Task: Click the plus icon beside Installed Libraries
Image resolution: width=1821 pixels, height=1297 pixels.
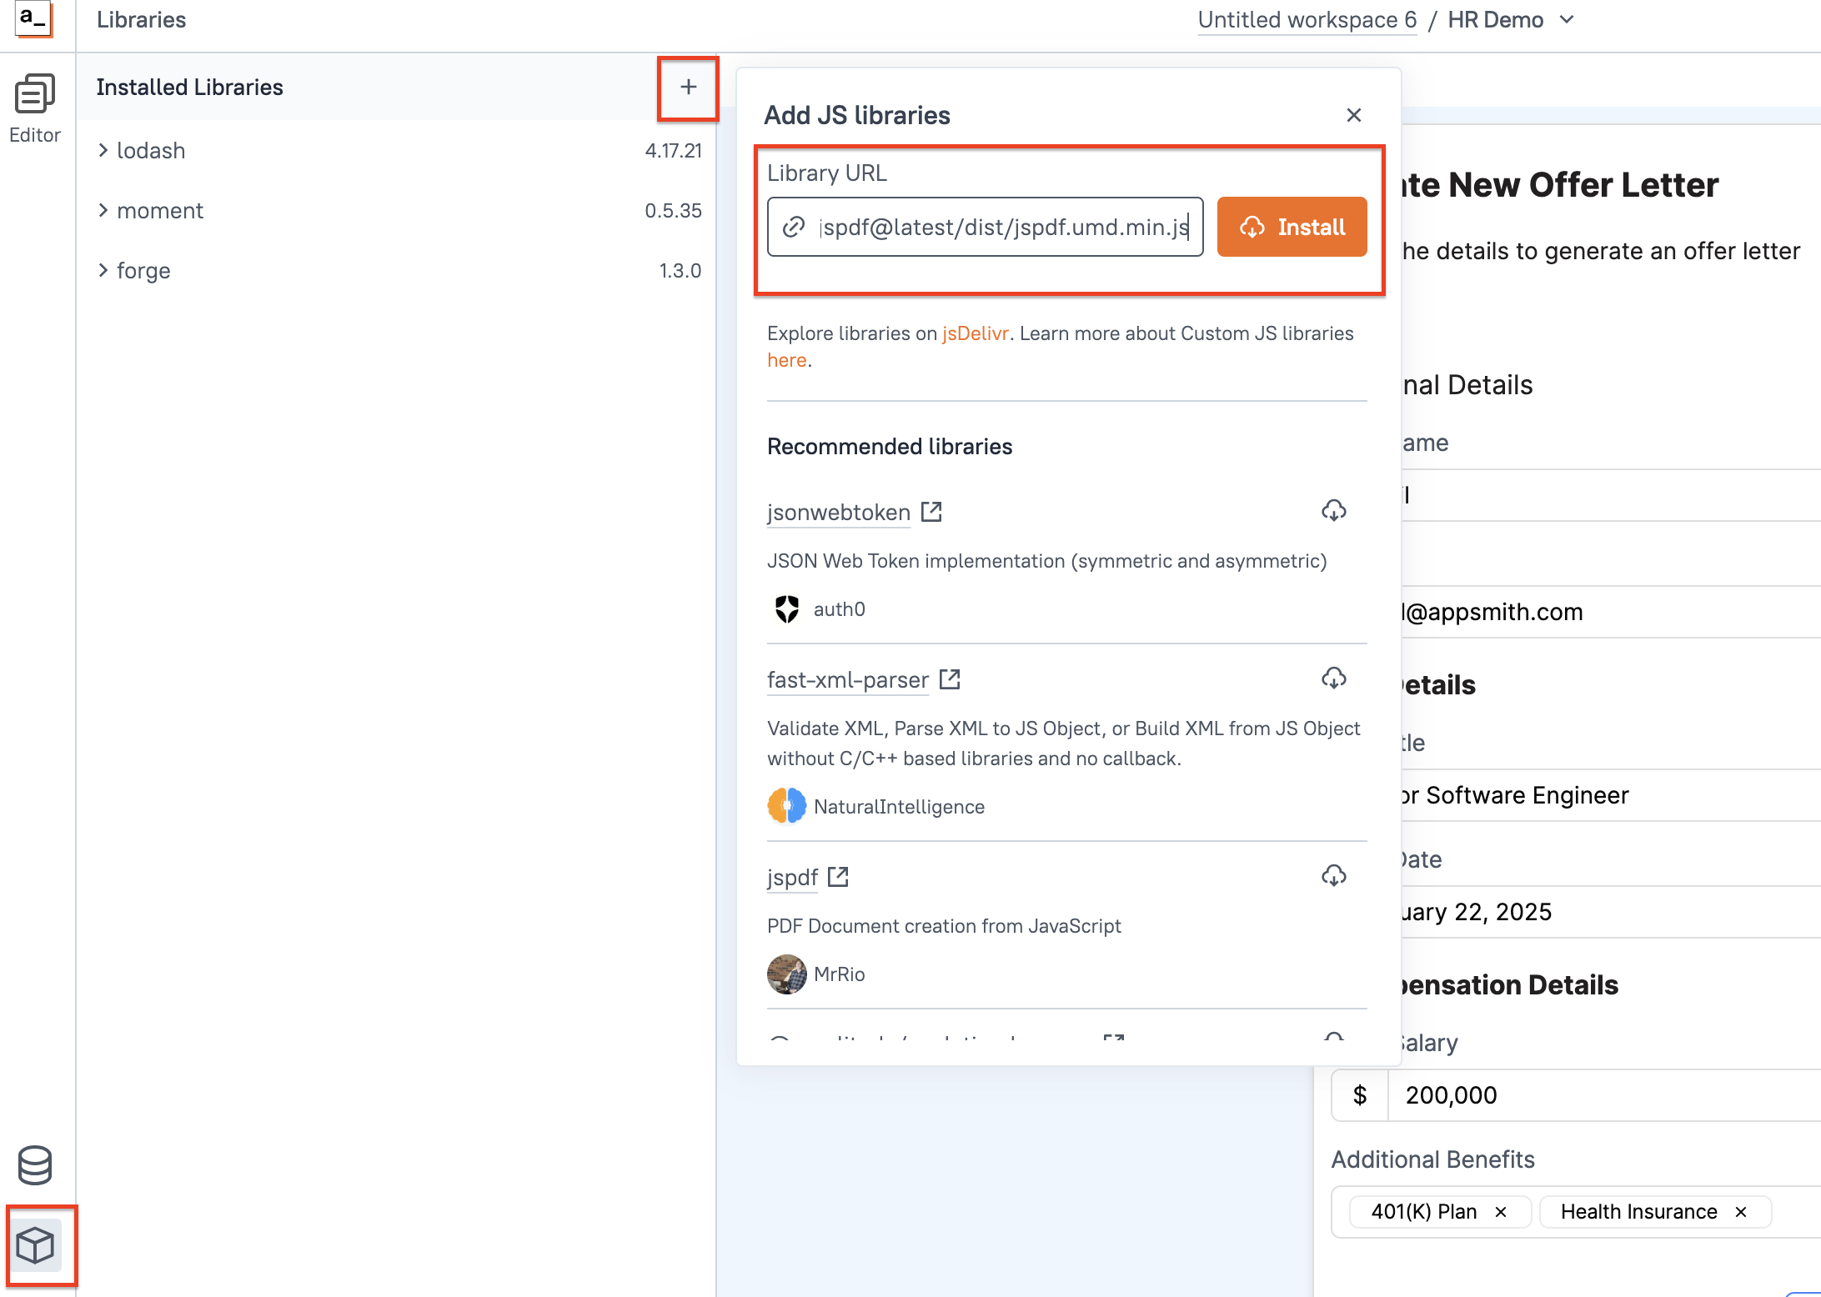Action: click(x=688, y=87)
